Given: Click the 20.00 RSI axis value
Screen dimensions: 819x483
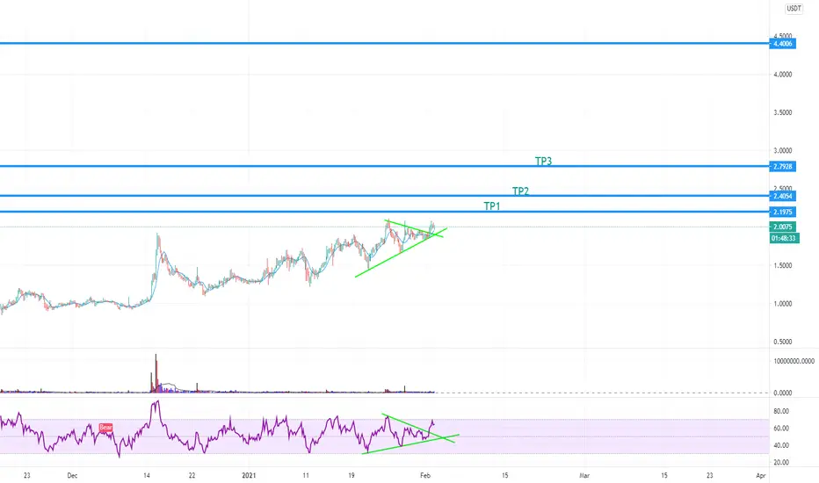Looking at the screenshot, I should point(781,463).
